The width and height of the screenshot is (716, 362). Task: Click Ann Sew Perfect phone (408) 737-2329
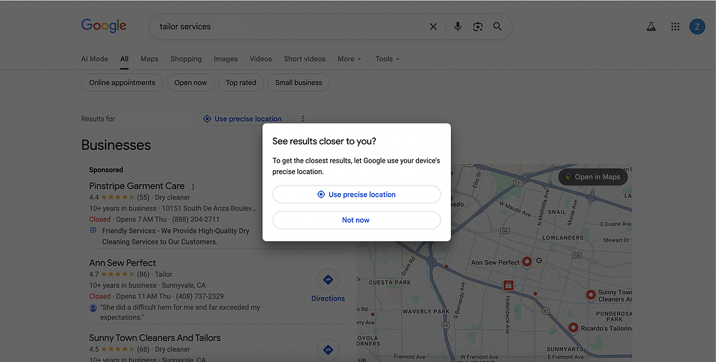click(199, 296)
